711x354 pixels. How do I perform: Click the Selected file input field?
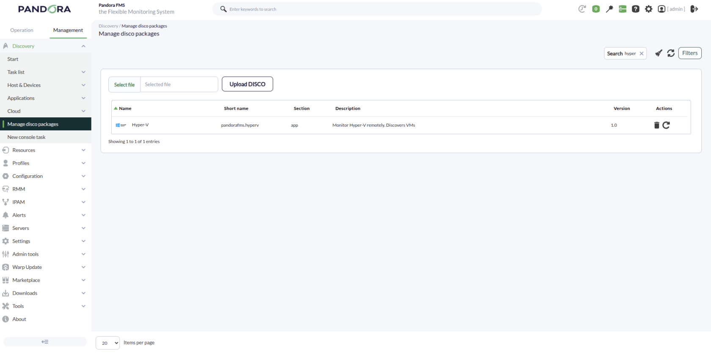tap(179, 84)
